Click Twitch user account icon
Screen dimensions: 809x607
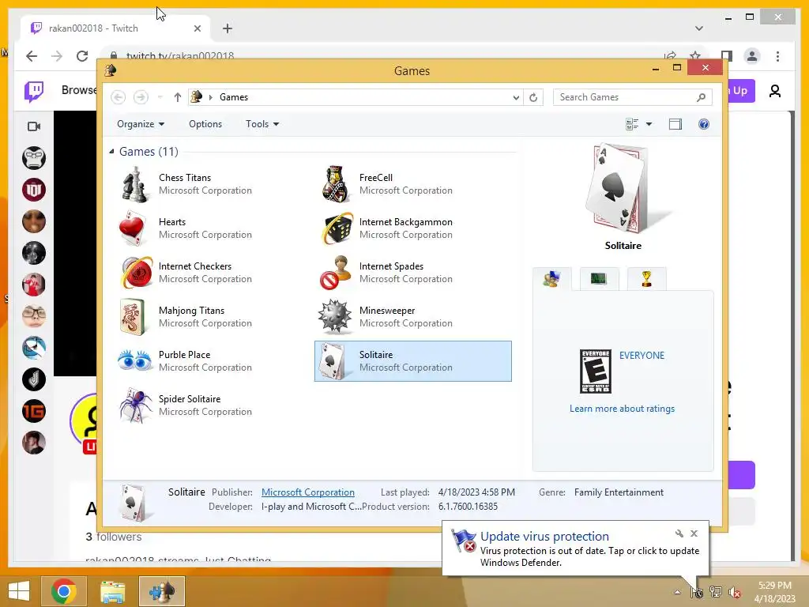(x=775, y=92)
